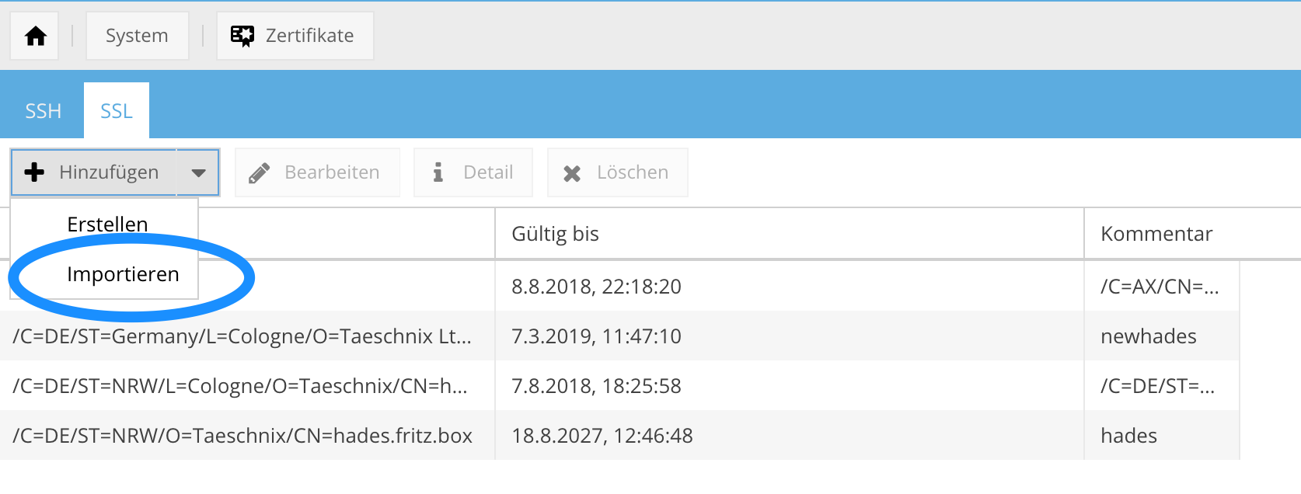Click the Bearbeiten button
The image size is (1301, 494).
(x=317, y=172)
